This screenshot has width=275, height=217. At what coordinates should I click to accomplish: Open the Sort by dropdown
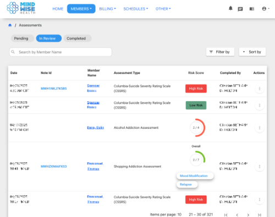tap(252, 52)
